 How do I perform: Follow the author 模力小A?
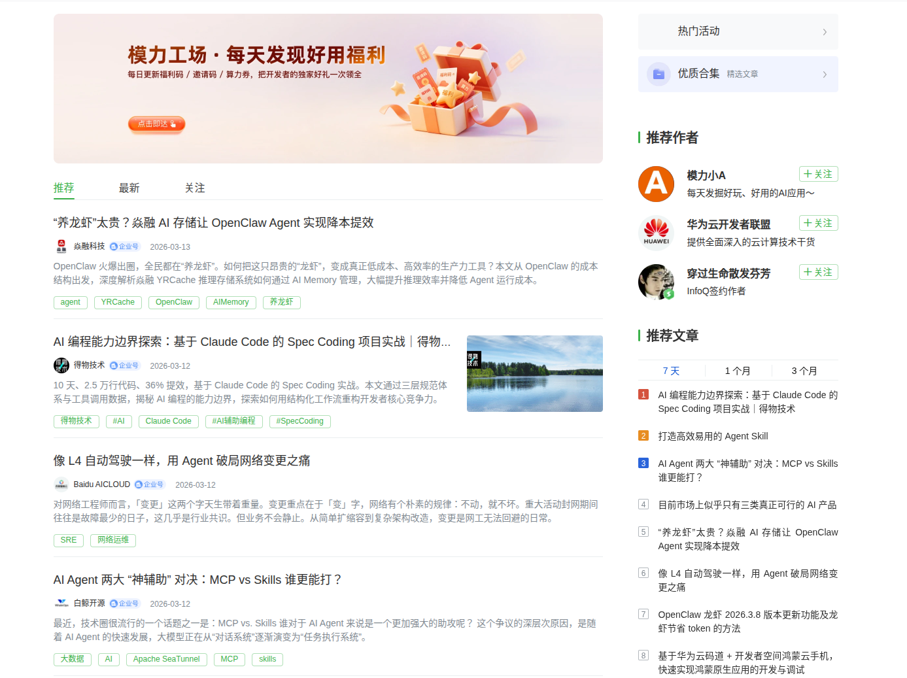point(818,174)
